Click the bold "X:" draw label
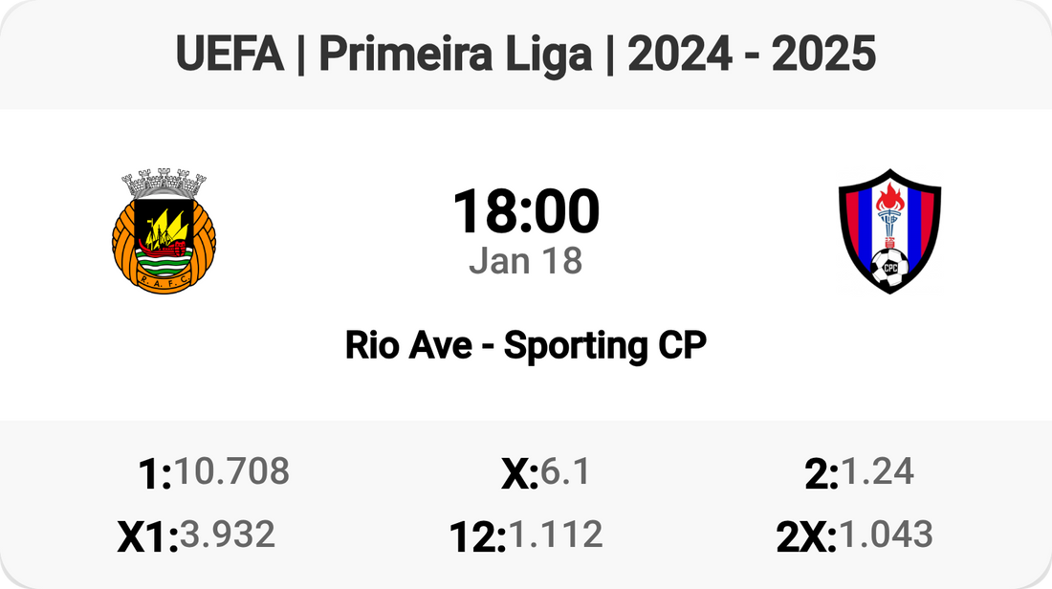Screen dimensions: 1052x589 [x=520, y=474]
